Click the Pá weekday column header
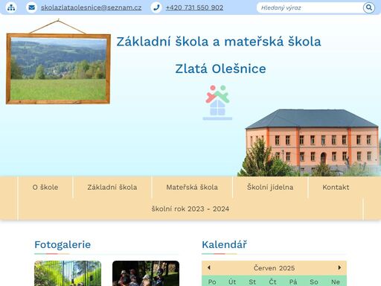This screenshot has height=286, width=381. click(293, 282)
